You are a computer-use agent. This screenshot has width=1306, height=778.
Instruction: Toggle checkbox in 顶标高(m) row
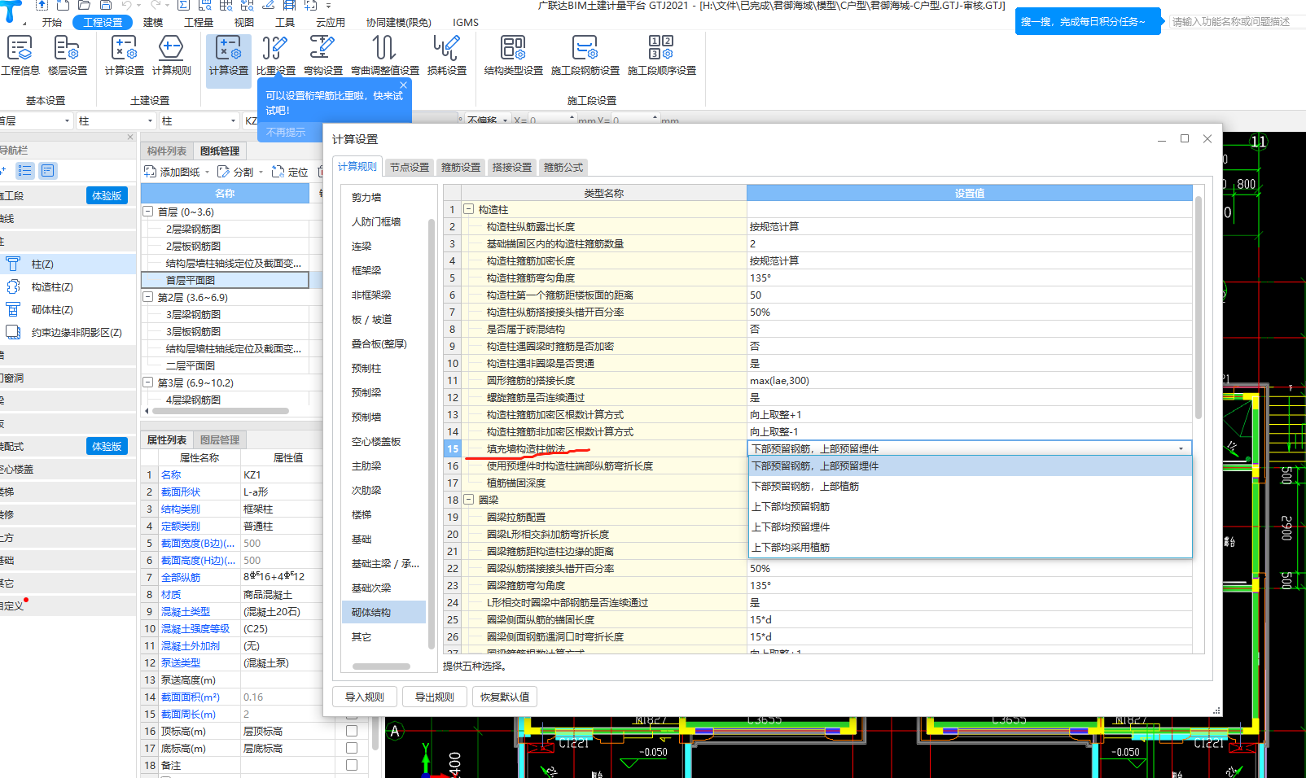coord(352,731)
